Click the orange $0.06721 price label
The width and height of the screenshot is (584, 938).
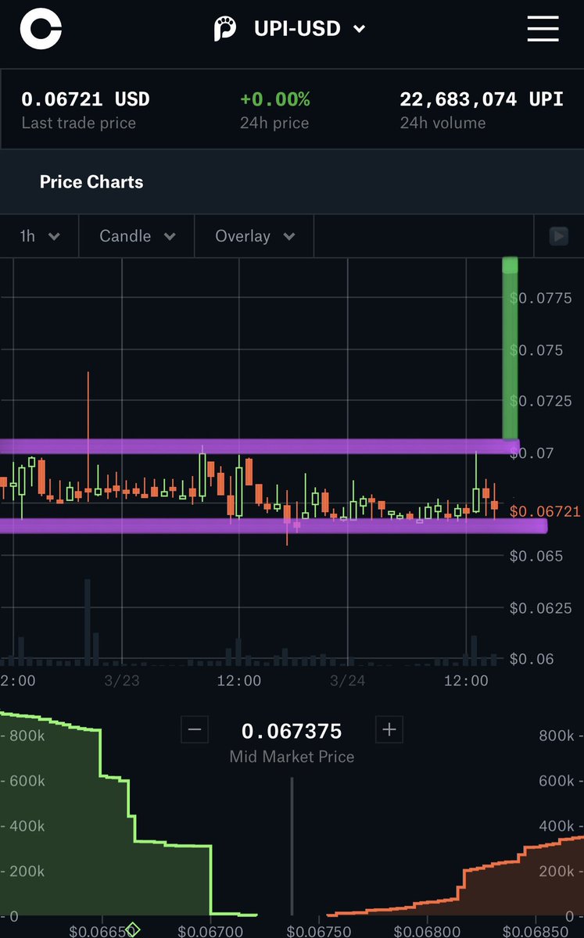(x=545, y=511)
